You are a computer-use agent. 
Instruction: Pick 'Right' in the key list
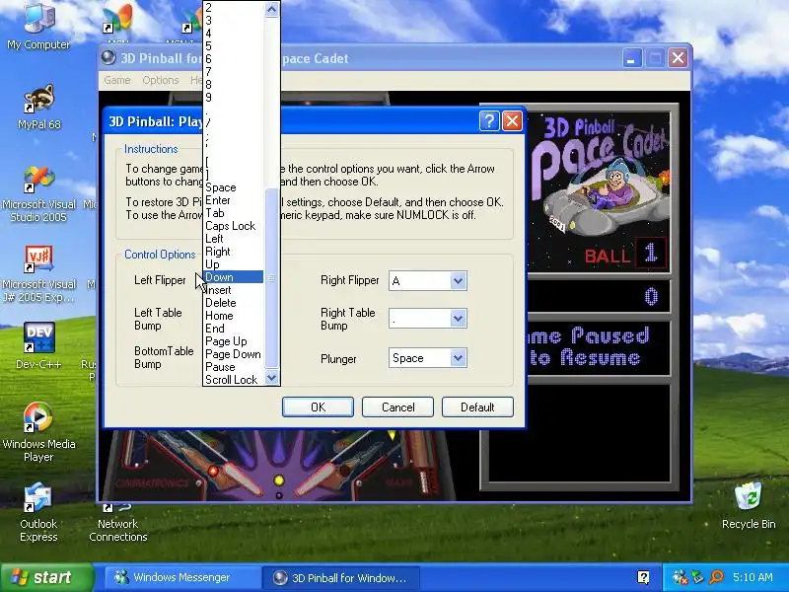[234, 252]
